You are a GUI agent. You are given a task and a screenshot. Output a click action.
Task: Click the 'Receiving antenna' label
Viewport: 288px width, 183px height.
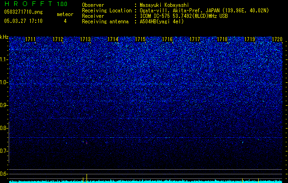(105, 22)
